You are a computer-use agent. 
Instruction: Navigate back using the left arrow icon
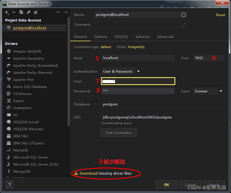(x=58, y=12)
